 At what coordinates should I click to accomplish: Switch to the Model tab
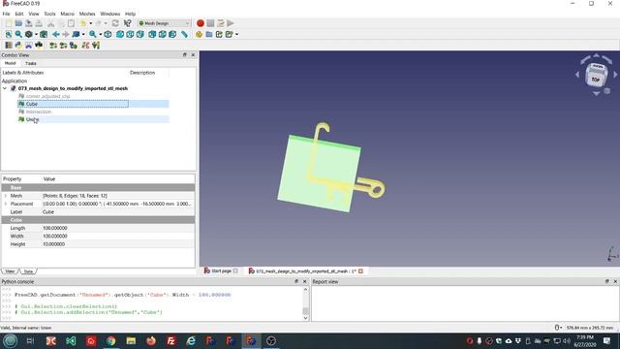coord(10,63)
